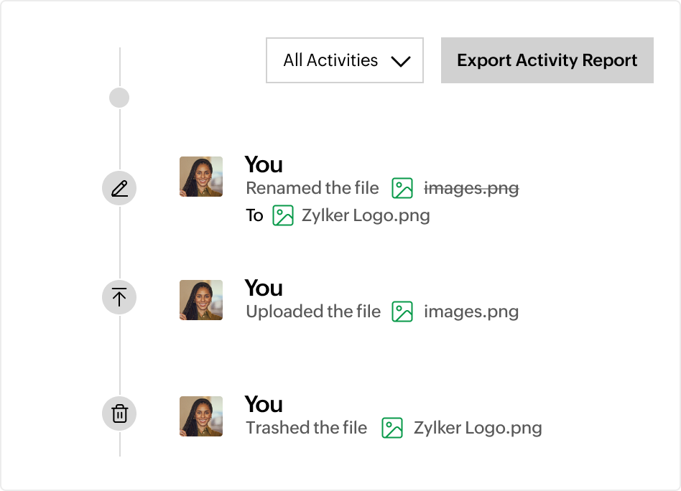Viewport: 681px width, 491px height.
Task: Click Zylker Logo.png in the trash entry
Action: tap(479, 427)
